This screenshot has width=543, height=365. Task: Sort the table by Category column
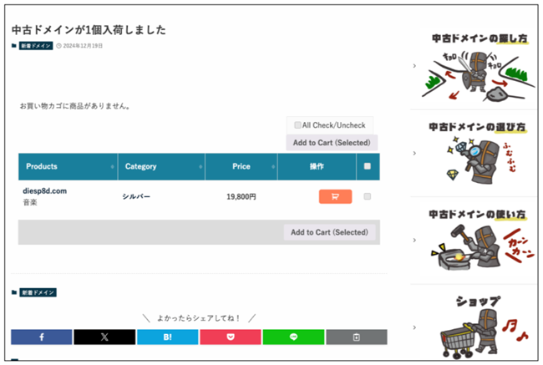pyautogui.click(x=161, y=166)
